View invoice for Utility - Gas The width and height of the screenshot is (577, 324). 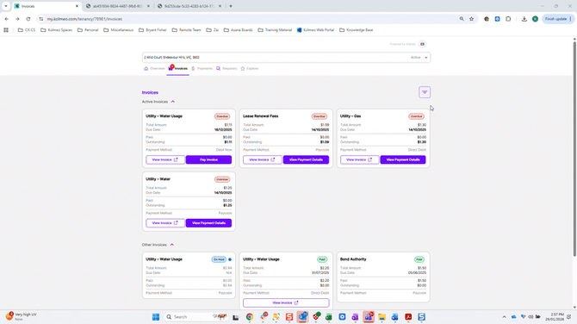pyautogui.click(x=359, y=159)
